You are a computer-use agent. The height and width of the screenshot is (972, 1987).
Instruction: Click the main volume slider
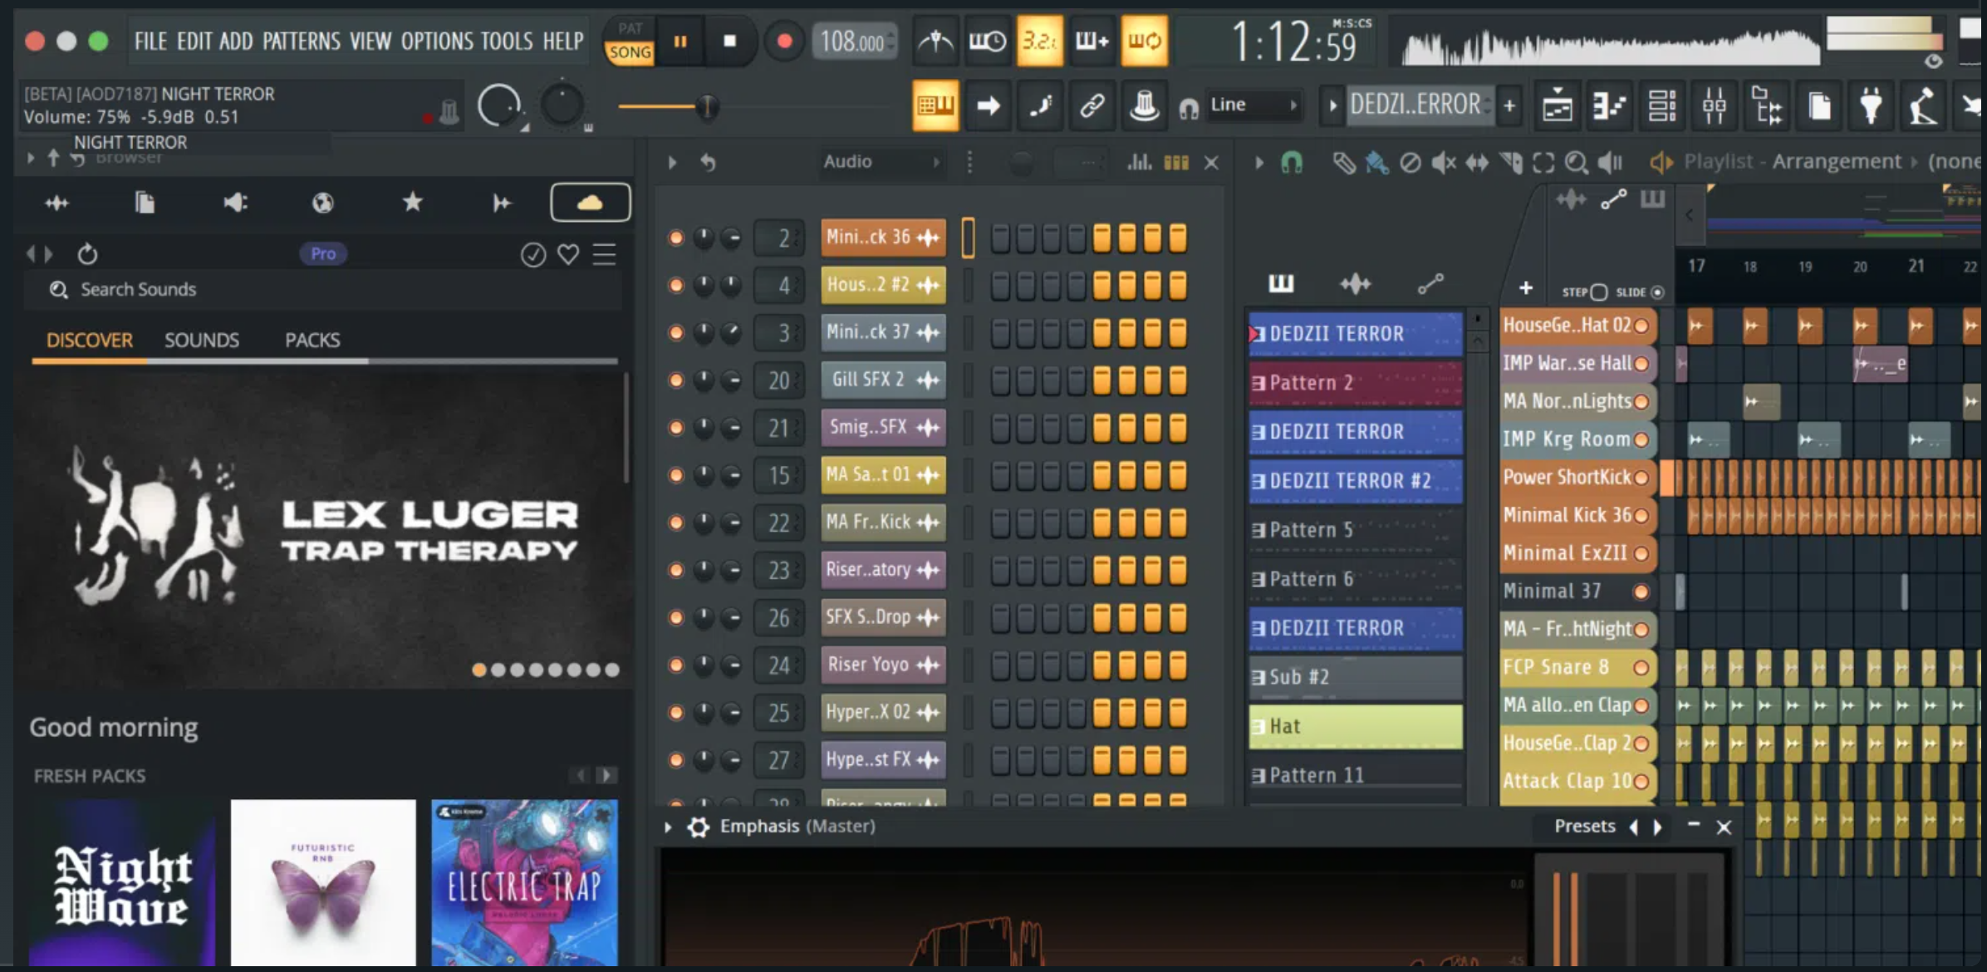(x=706, y=106)
